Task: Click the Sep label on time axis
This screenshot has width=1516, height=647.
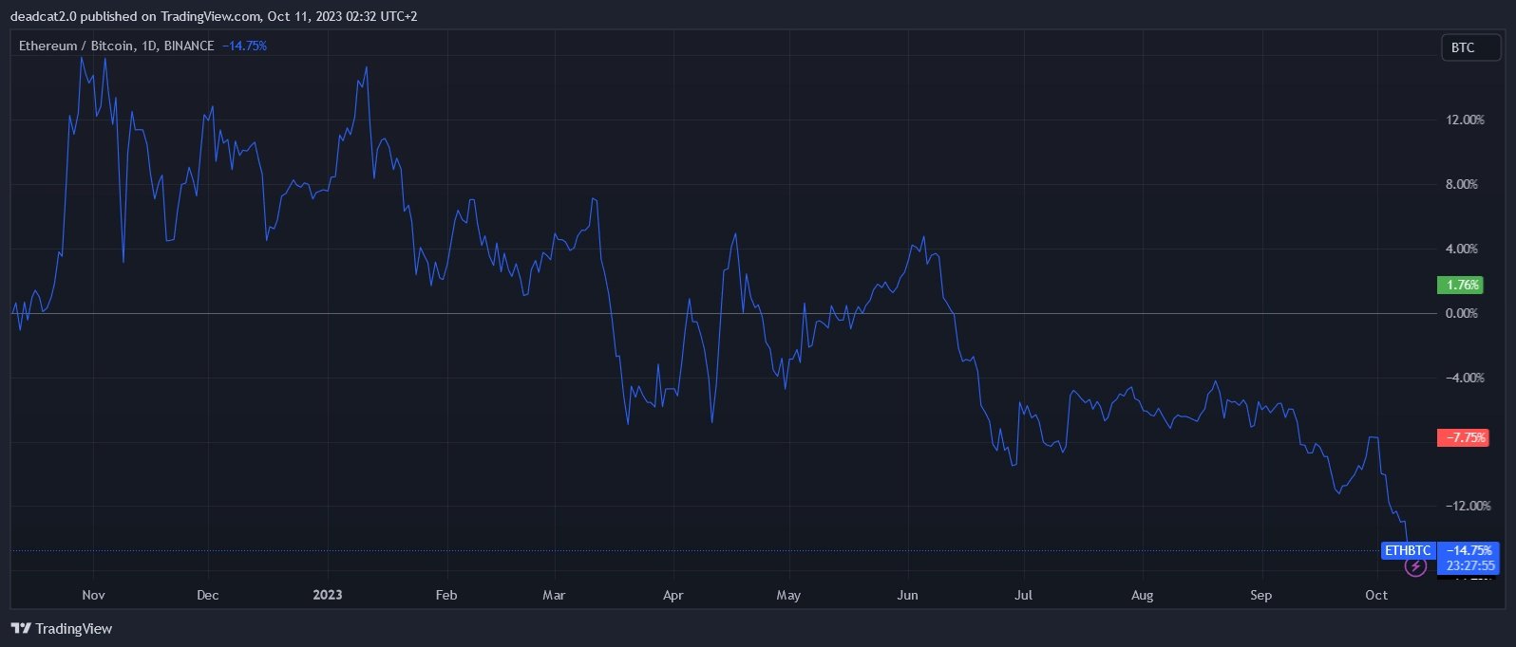Action: pos(1260,595)
